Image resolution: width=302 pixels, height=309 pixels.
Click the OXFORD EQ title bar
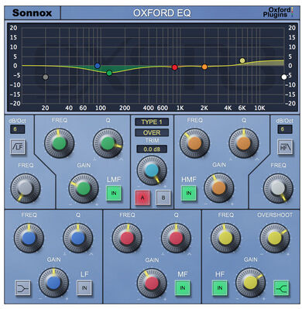[162, 13]
